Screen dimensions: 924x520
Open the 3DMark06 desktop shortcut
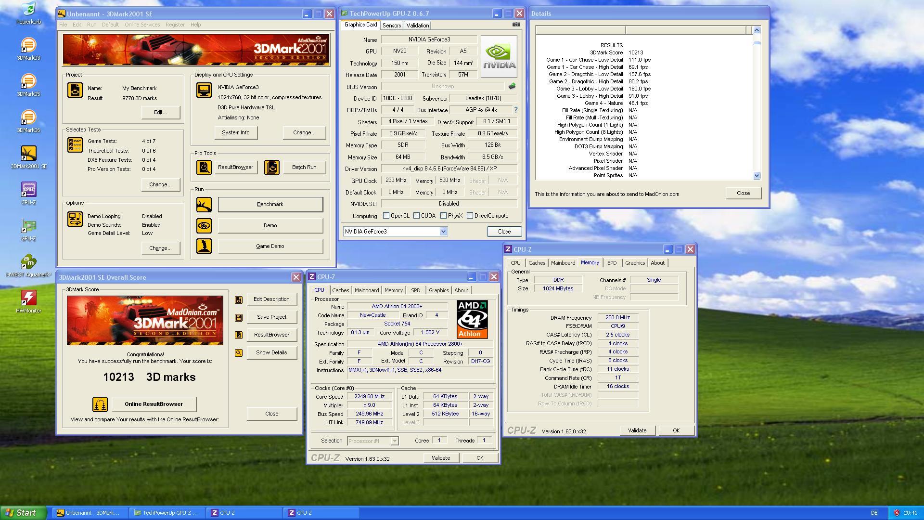click(28, 121)
